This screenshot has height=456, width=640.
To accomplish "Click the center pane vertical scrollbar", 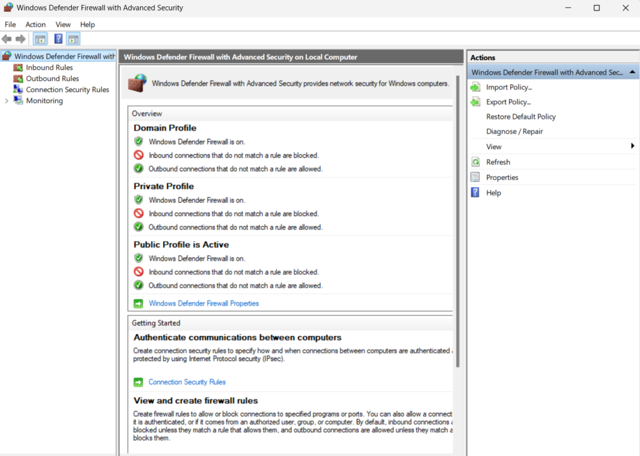I will pyautogui.click(x=458, y=221).
